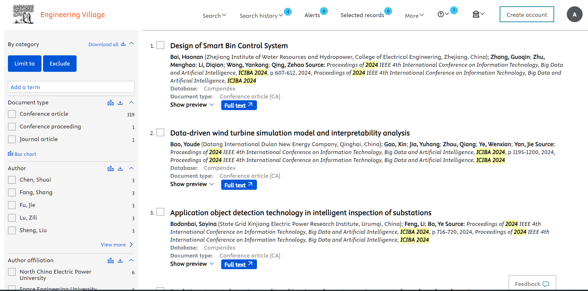Open the Search history menu
The image size is (588, 291).
coord(261,15)
